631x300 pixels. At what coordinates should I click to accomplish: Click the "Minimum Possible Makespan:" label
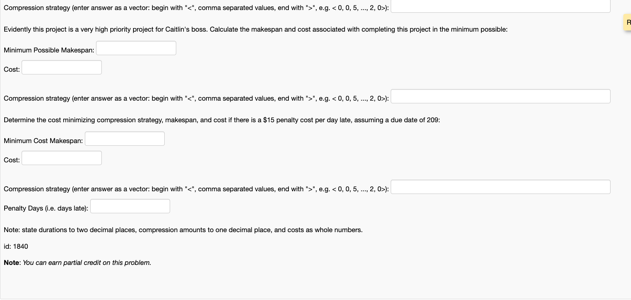click(x=48, y=50)
